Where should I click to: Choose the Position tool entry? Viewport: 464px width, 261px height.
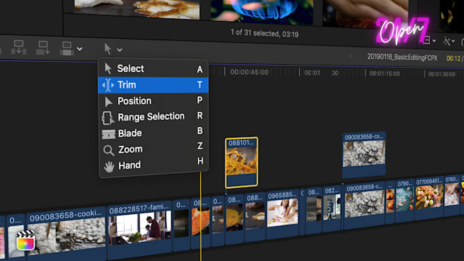point(153,101)
